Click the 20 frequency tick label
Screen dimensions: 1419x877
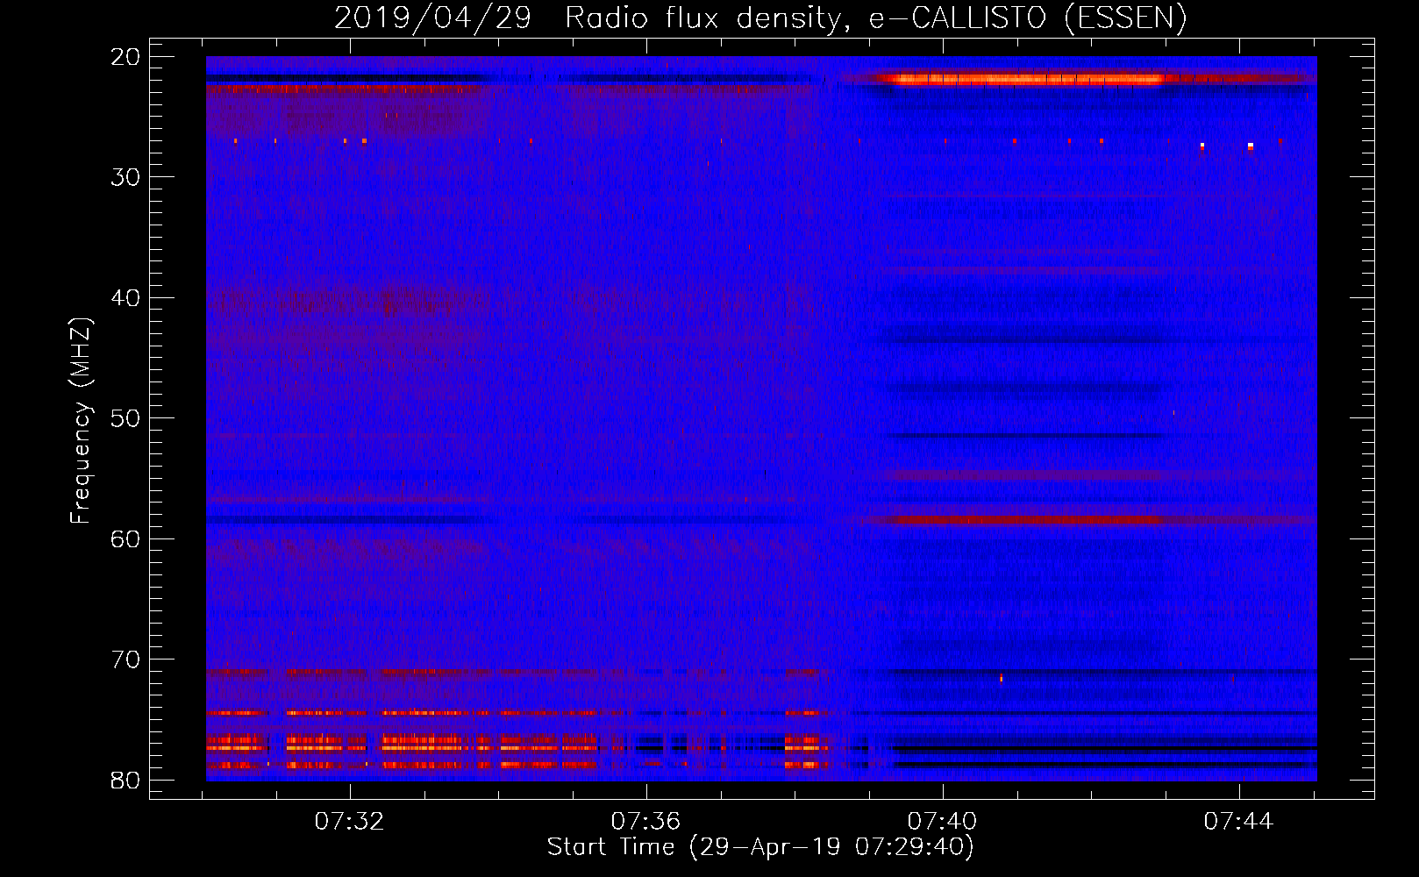[126, 57]
